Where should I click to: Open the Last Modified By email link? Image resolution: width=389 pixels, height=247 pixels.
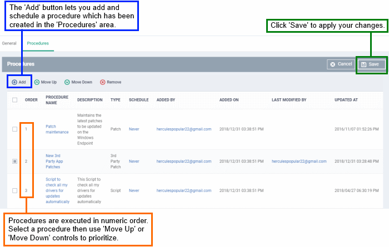coord(299,162)
